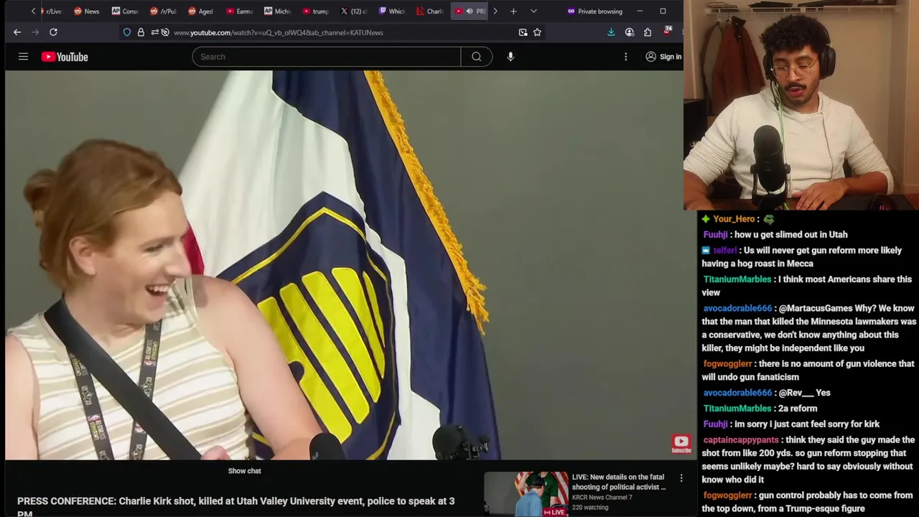Open the browser downloads panel
Viewport: 919px width, 517px height.
(611, 32)
